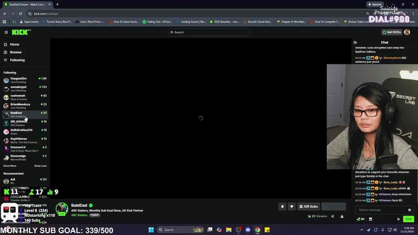
Task: Collapse following list with Show Less
Action: [x=40, y=166]
